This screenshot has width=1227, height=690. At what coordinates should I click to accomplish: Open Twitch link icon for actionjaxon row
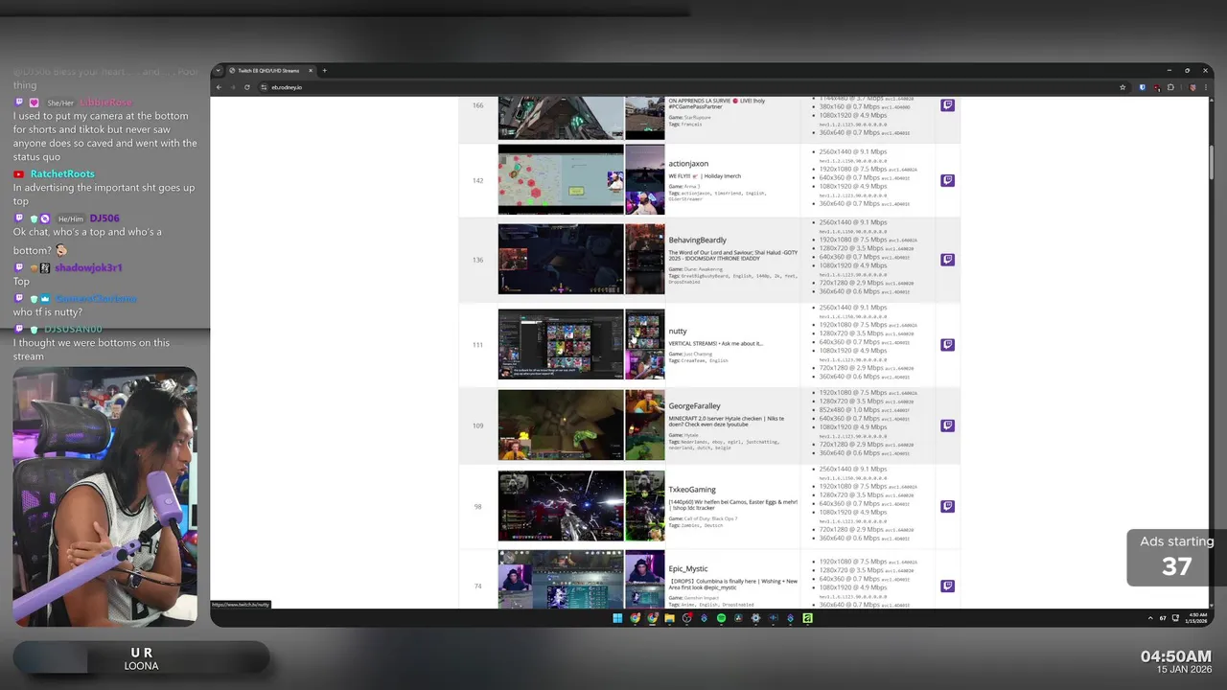[947, 180]
